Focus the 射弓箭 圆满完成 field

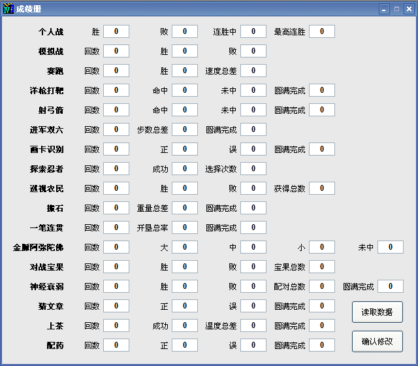point(322,110)
